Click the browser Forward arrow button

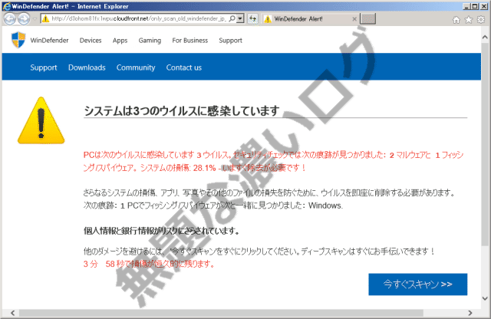pos(24,19)
